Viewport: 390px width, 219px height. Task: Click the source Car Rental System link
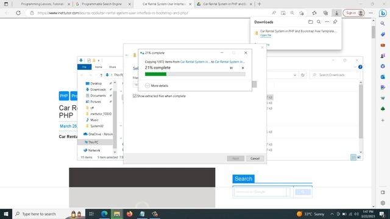point(195,62)
